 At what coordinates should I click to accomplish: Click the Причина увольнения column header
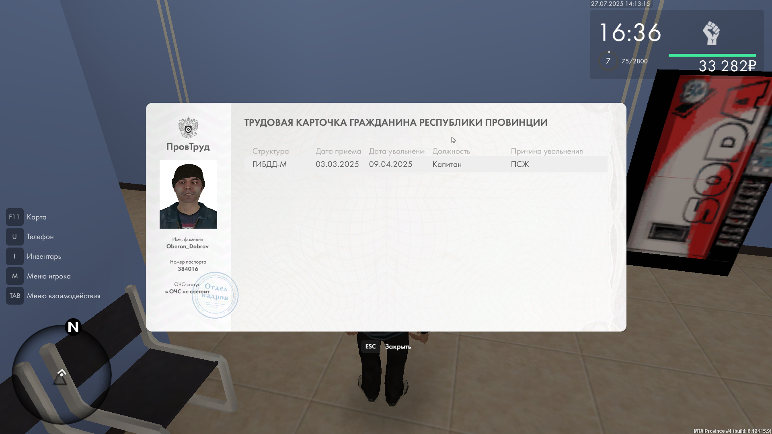coord(547,151)
